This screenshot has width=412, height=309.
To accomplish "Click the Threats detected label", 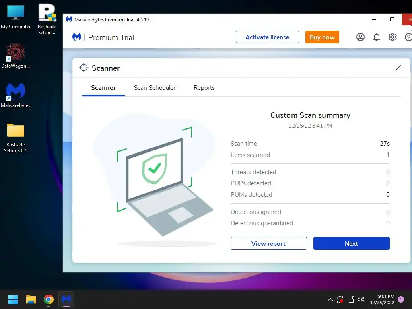I will pos(253,172).
